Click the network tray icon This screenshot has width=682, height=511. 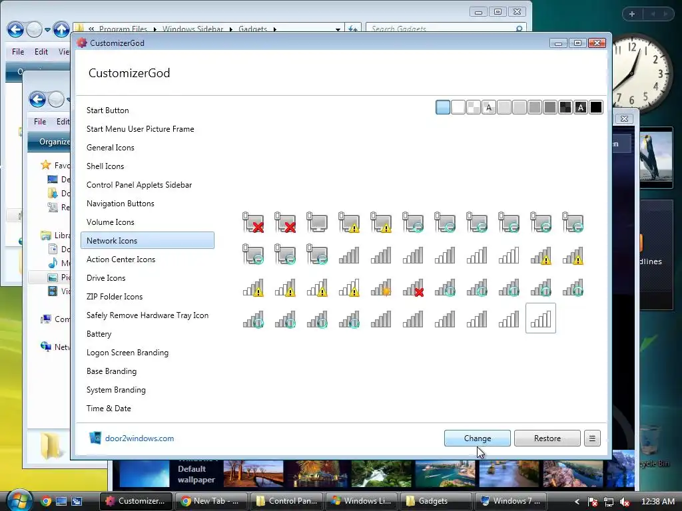[x=609, y=502]
